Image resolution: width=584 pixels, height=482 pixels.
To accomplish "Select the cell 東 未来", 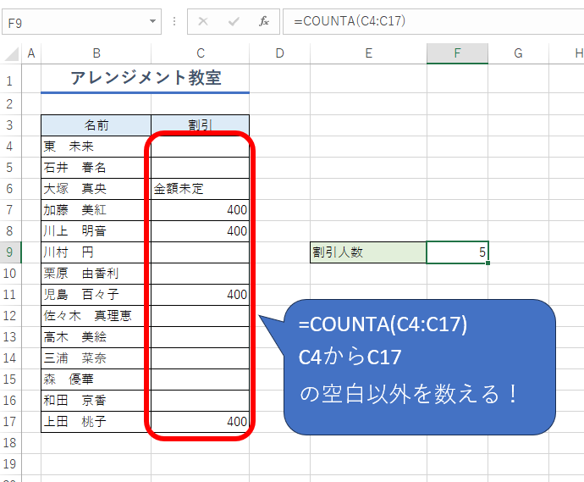I will [96, 147].
